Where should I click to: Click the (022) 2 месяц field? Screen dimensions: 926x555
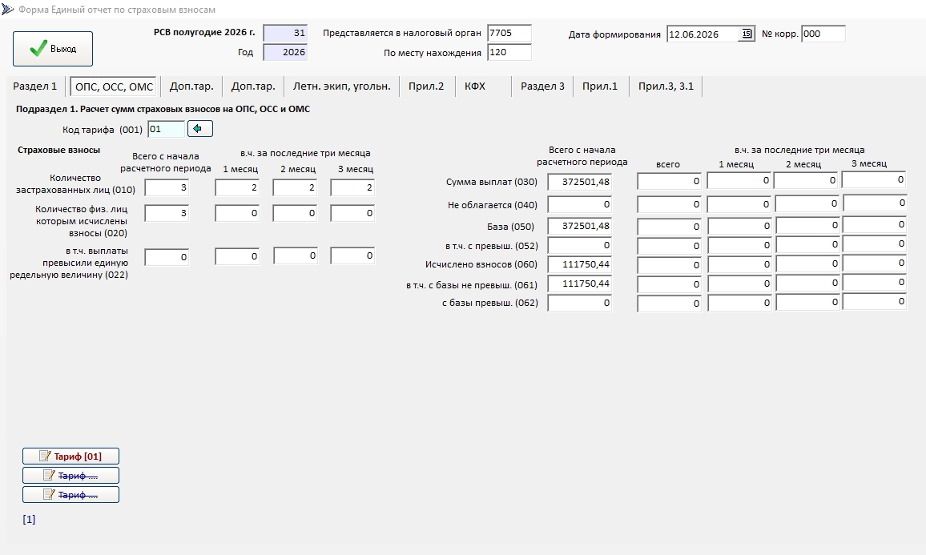point(296,255)
